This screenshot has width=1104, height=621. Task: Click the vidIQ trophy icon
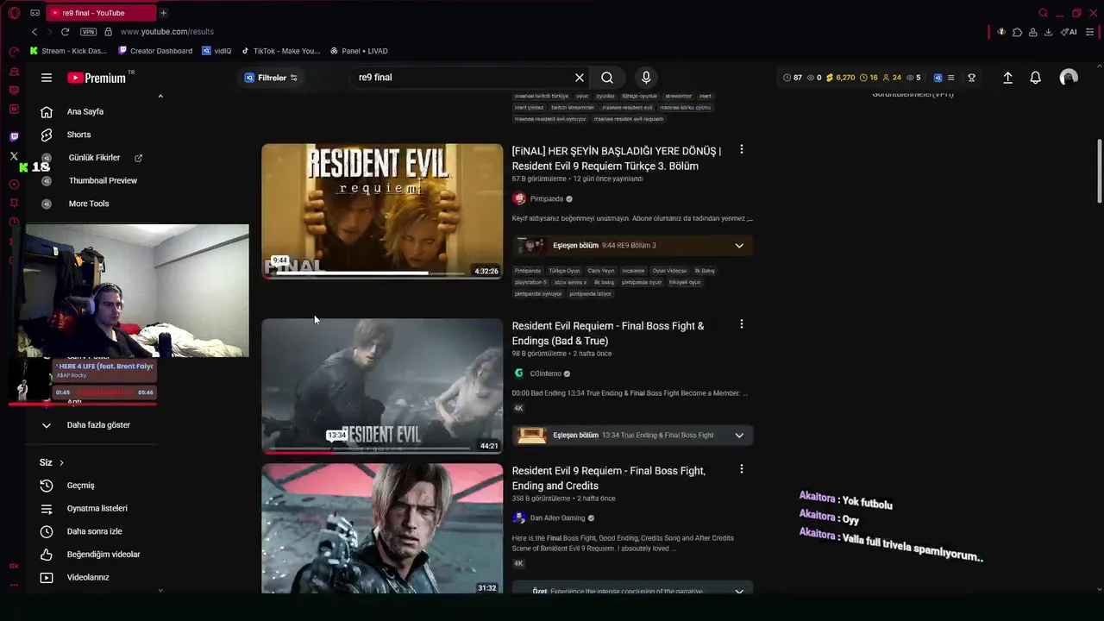pos(971,78)
